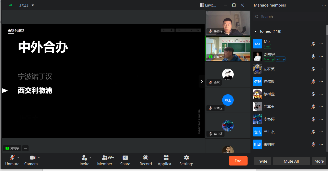Open the camera options arrow next to Camera
328x171 pixels.
[x=39, y=158]
